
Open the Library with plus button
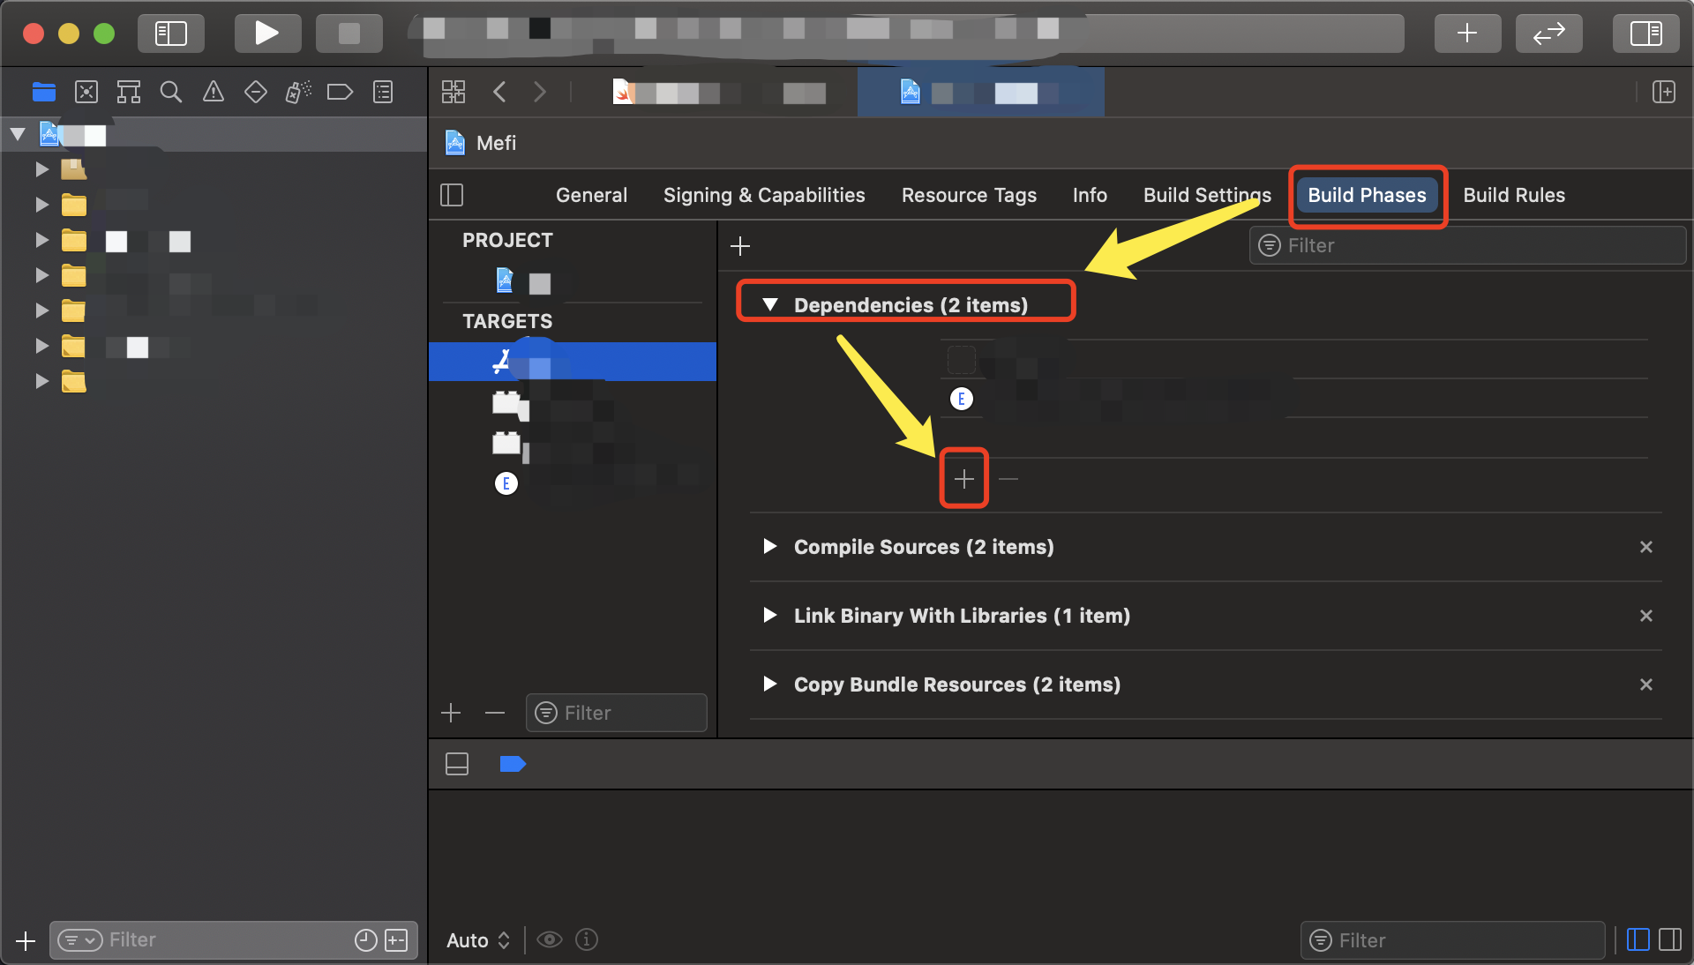(x=1467, y=34)
